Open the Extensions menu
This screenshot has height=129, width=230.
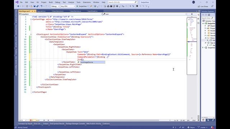click(x=87, y=2)
